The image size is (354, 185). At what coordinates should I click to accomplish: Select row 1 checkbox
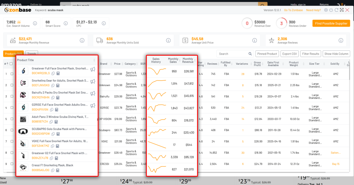(x=12, y=74)
